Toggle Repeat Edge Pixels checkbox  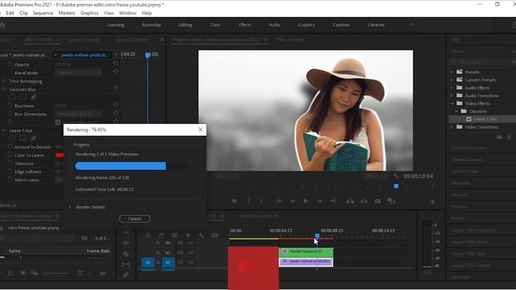(57, 122)
